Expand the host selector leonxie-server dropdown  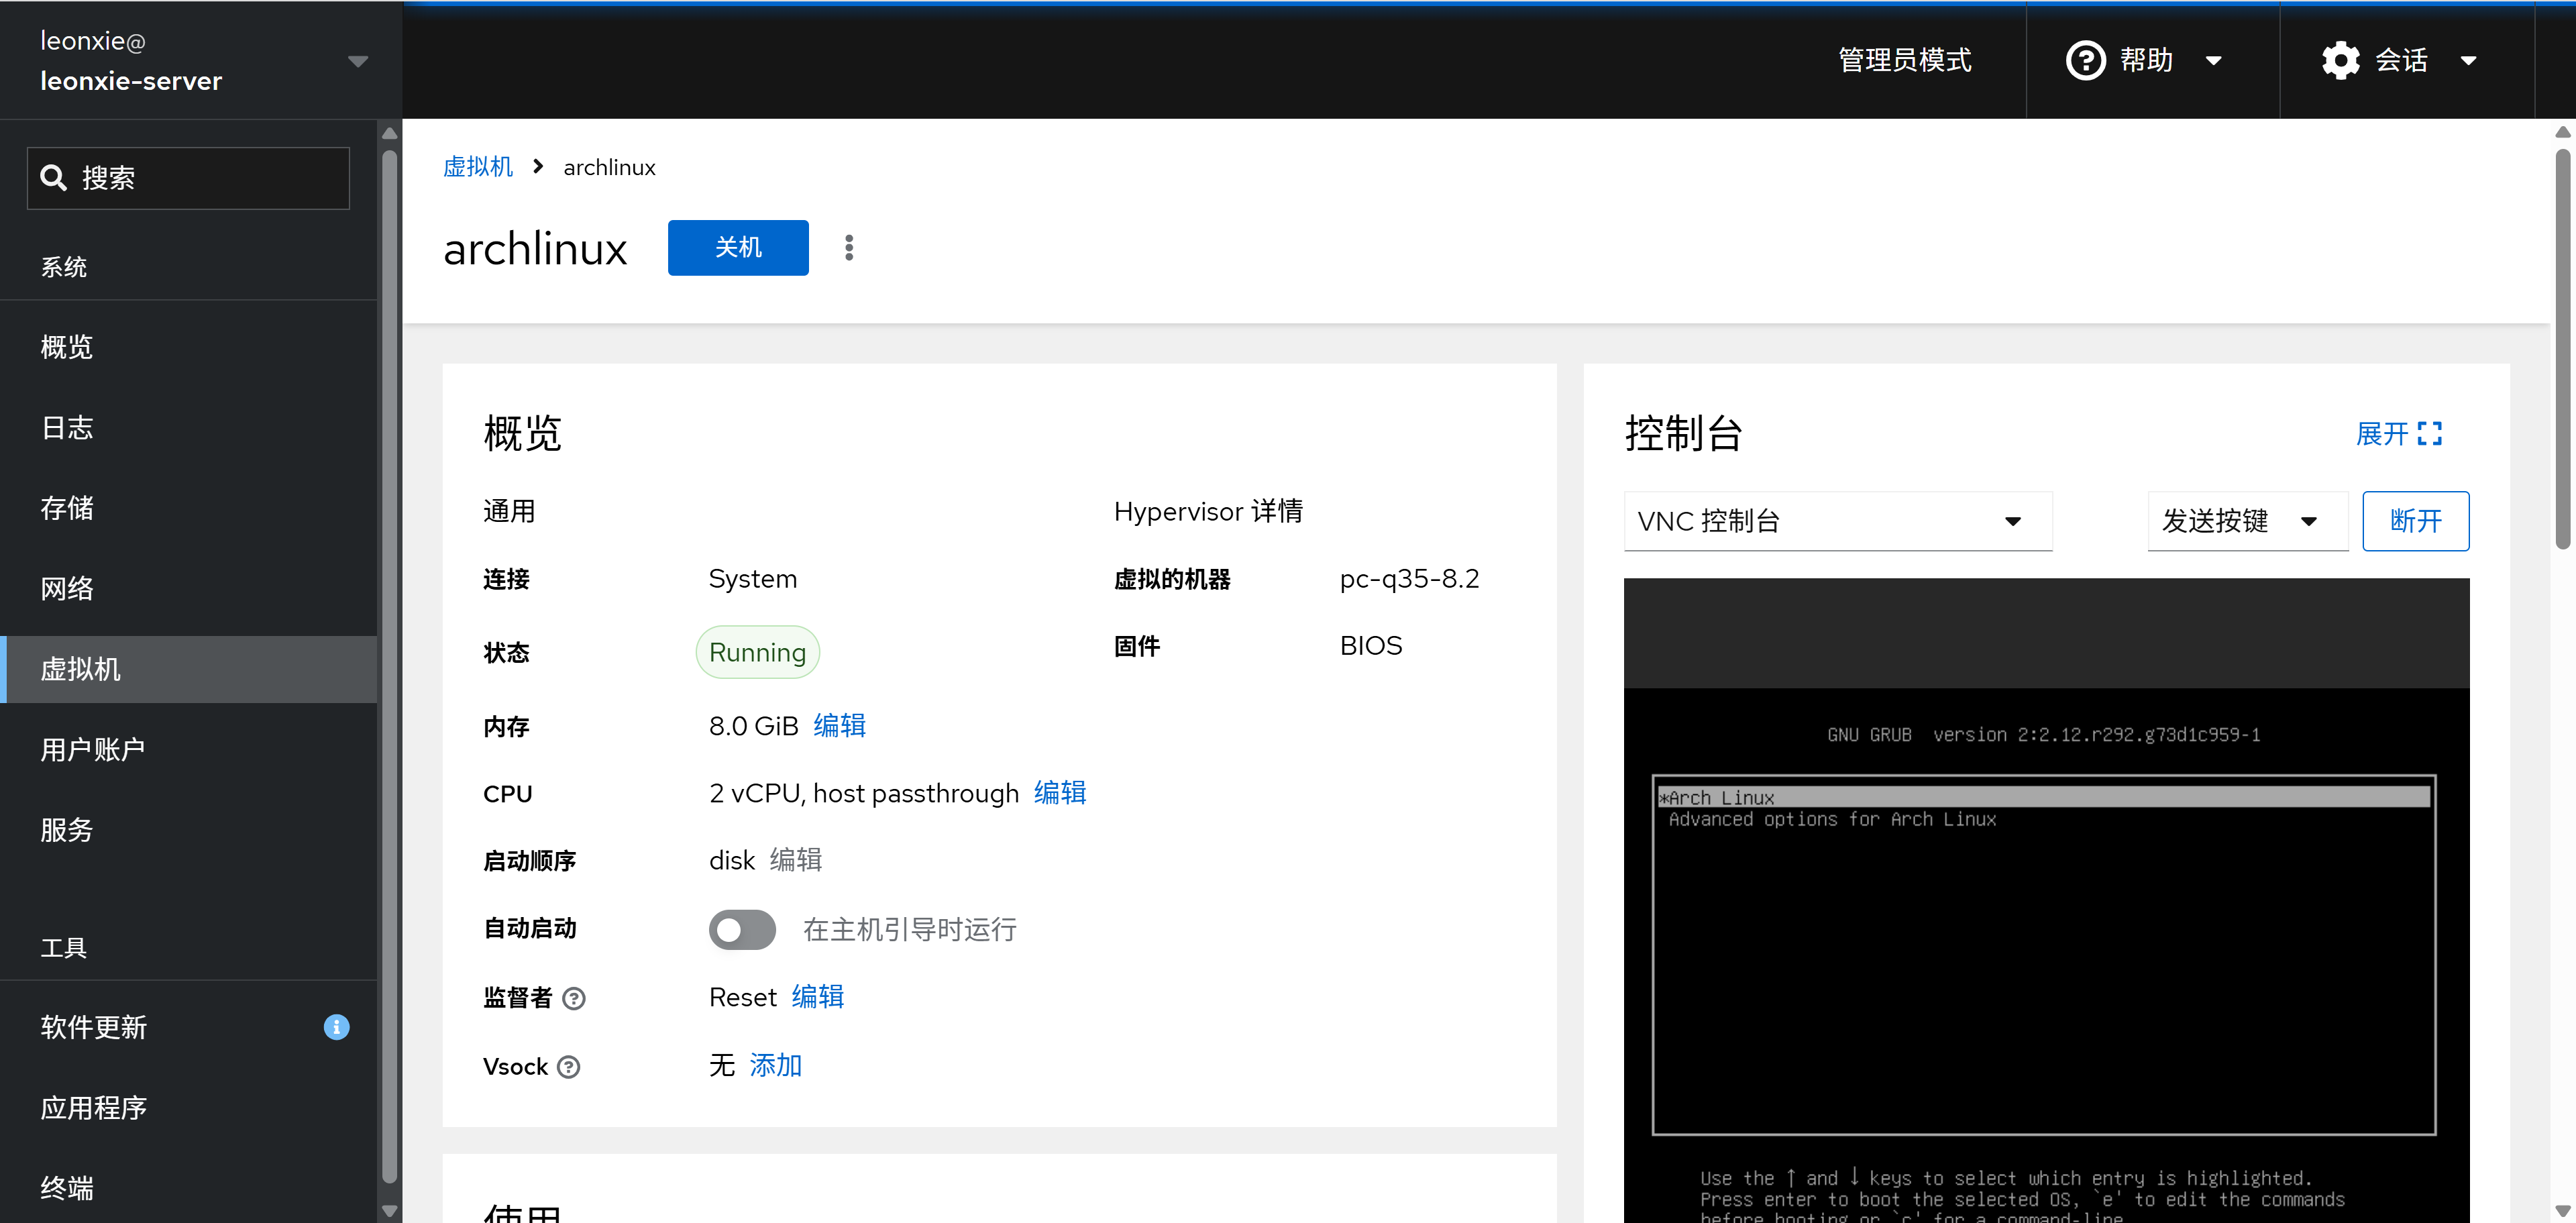click(358, 61)
